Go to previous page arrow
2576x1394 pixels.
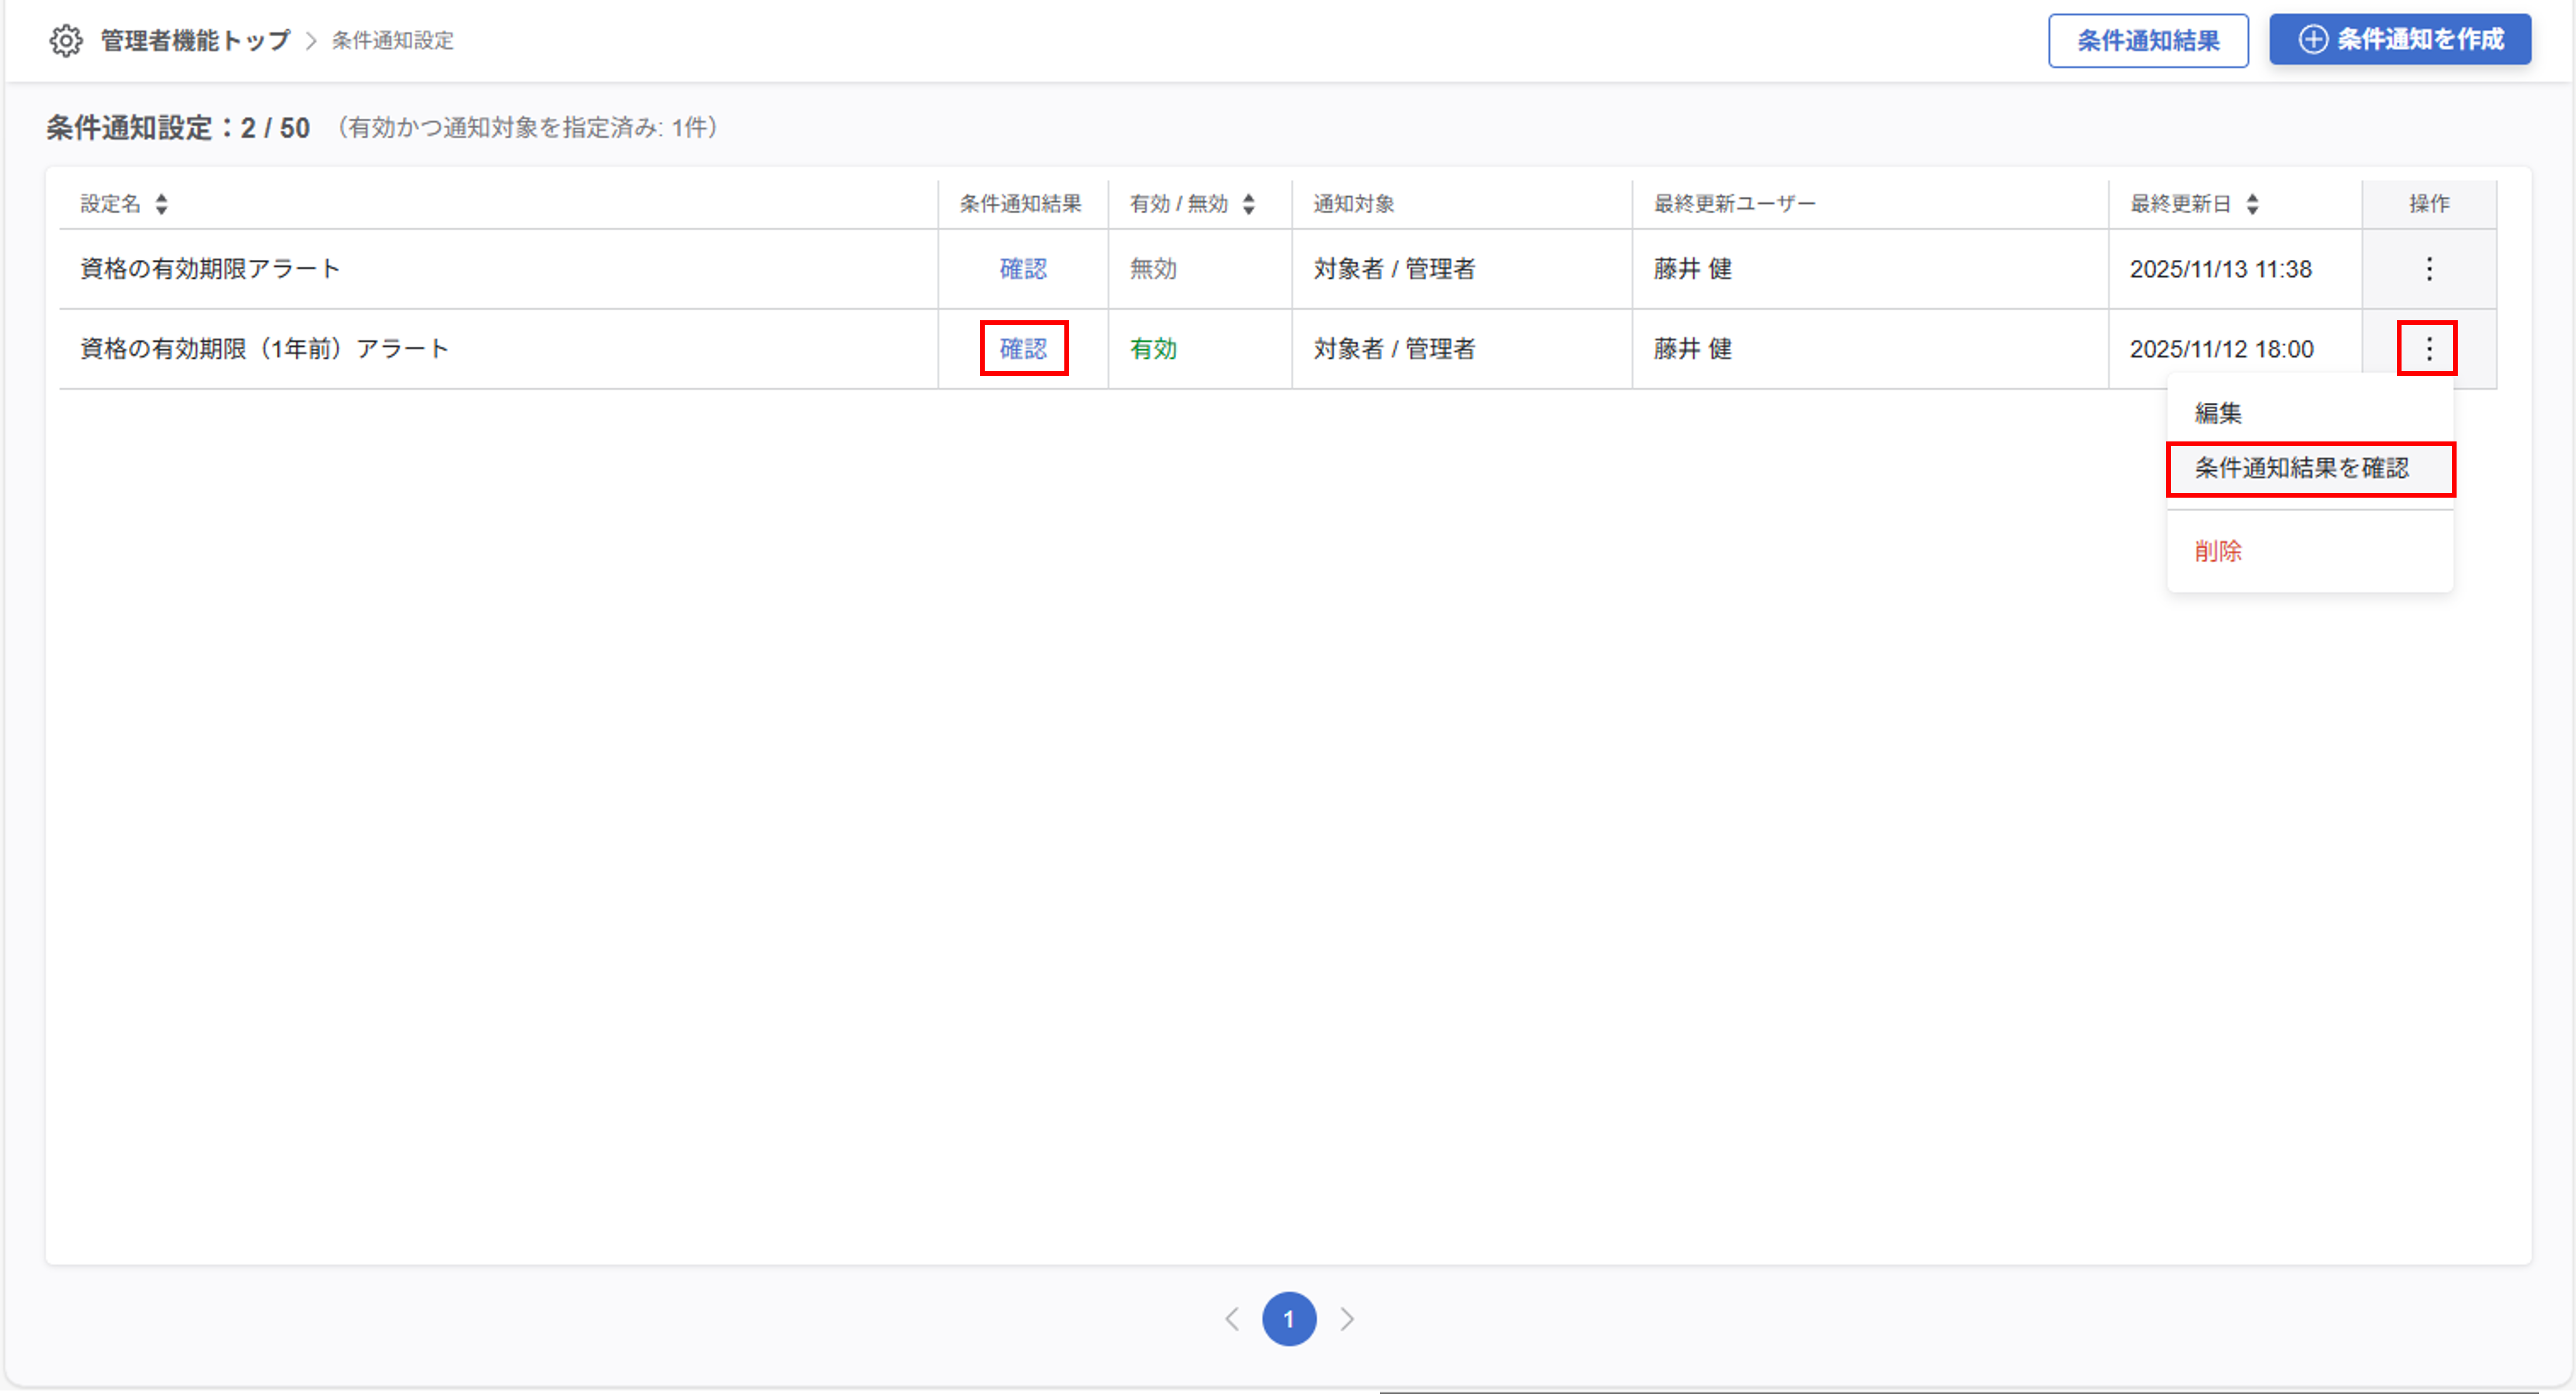1232,1319
